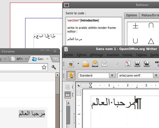Screen dimensions: 159x128
Task: Click the Save icon in Writer toolbar
Action: click(95, 64)
